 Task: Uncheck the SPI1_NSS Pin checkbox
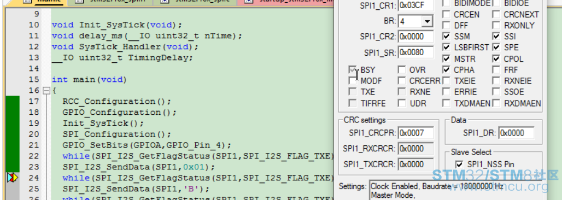click(x=459, y=164)
